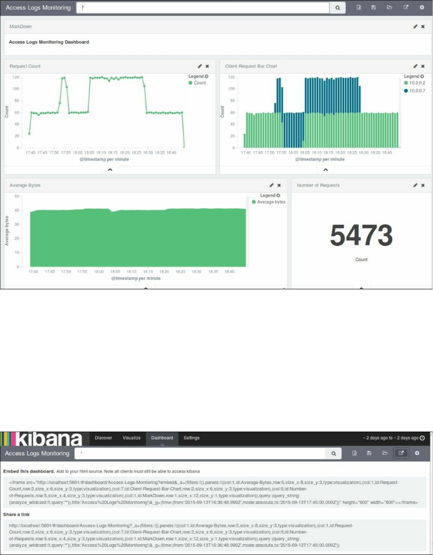Click the 'Embed this dashboard.' heading
This screenshot has width=433, height=555.
(29, 471)
